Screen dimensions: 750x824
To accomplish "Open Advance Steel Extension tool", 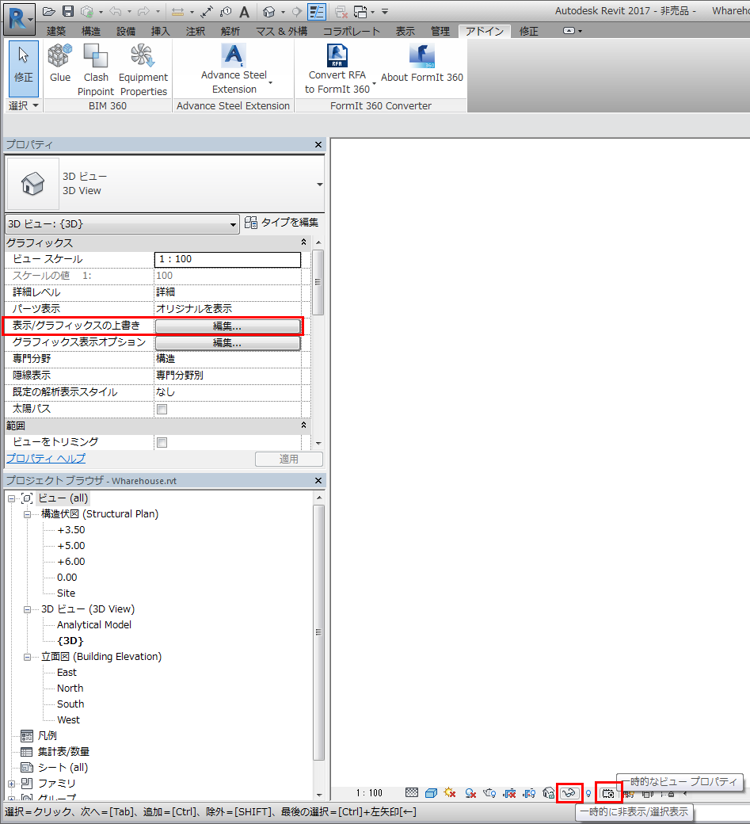I will click(234, 69).
